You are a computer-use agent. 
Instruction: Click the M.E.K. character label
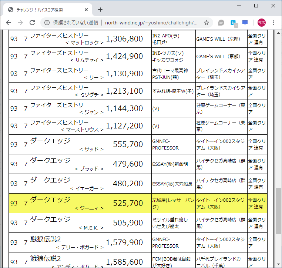91,228
